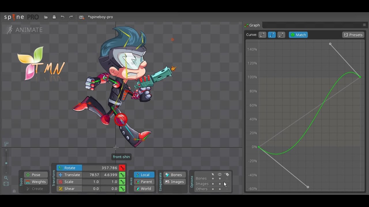Switch to the Graph tab

(252, 25)
